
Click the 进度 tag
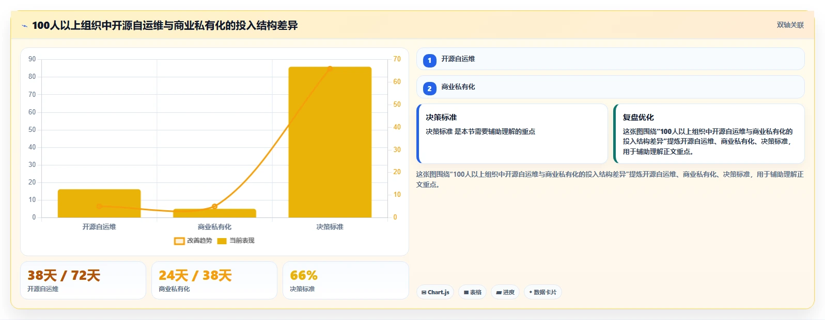(505, 292)
